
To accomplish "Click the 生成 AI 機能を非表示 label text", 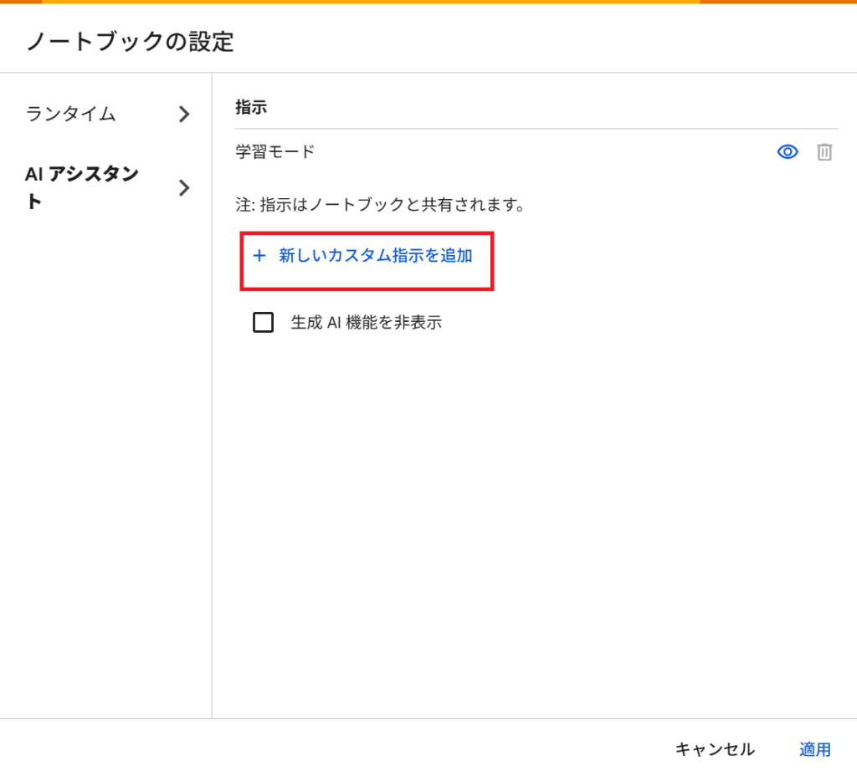I will 367,322.
